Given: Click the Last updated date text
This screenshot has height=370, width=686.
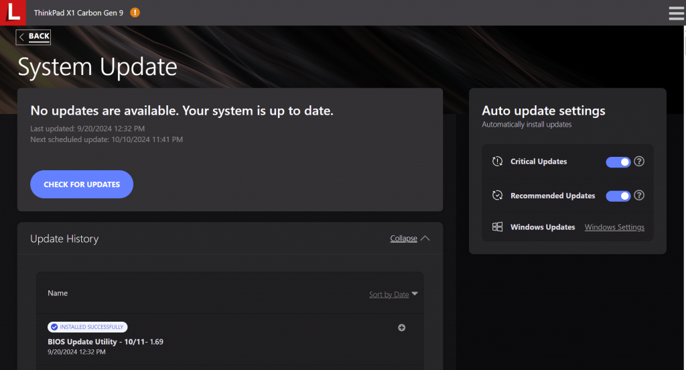Looking at the screenshot, I should coord(88,129).
